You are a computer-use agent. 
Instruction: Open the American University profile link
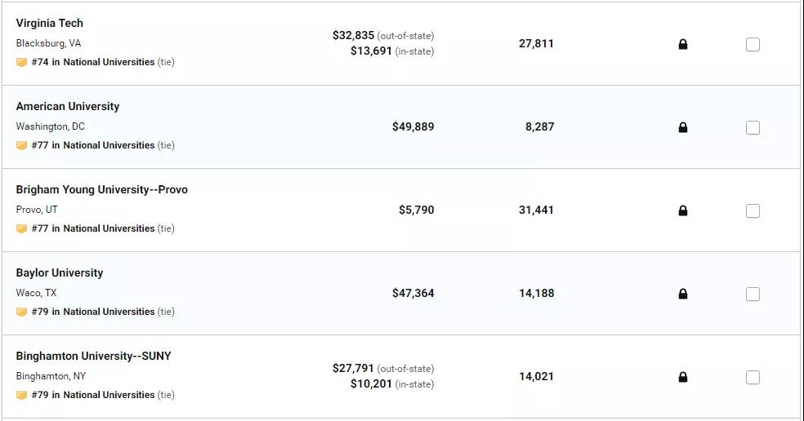[x=68, y=107]
